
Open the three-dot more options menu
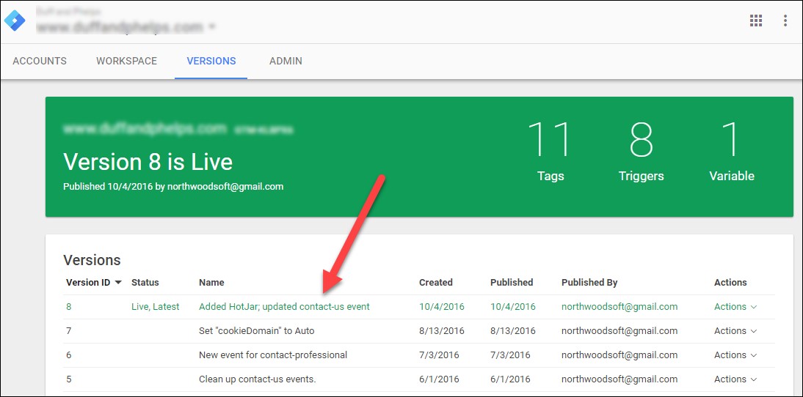tap(785, 21)
